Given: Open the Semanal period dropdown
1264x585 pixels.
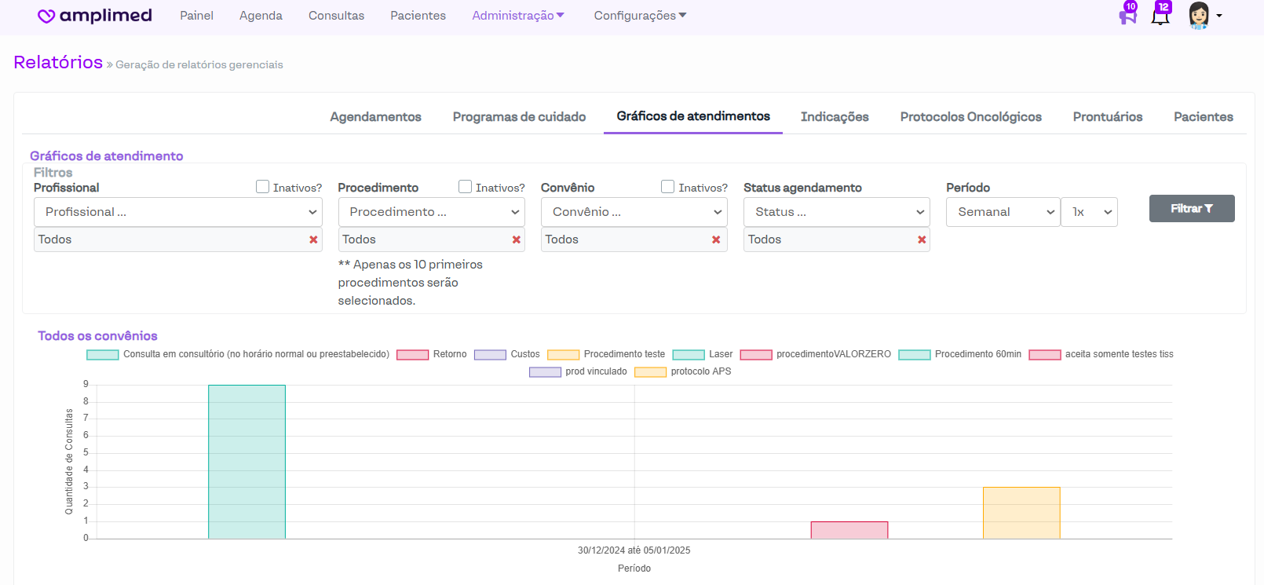Looking at the screenshot, I should (x=1003, y=212).
